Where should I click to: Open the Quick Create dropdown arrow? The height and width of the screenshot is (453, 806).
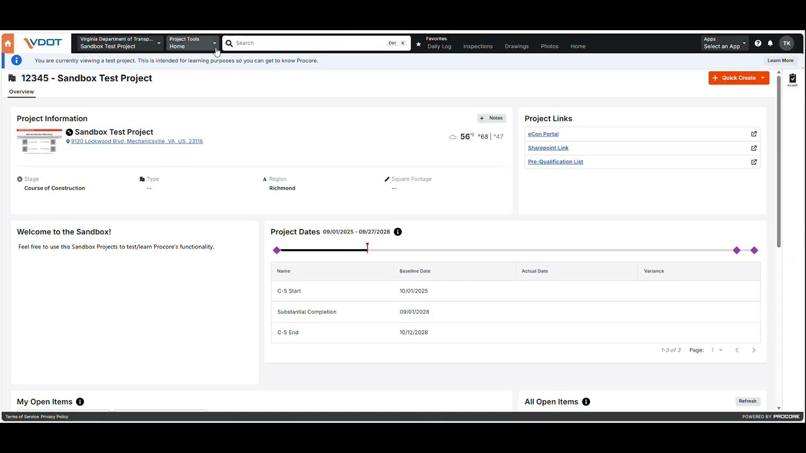pos(763,78)
